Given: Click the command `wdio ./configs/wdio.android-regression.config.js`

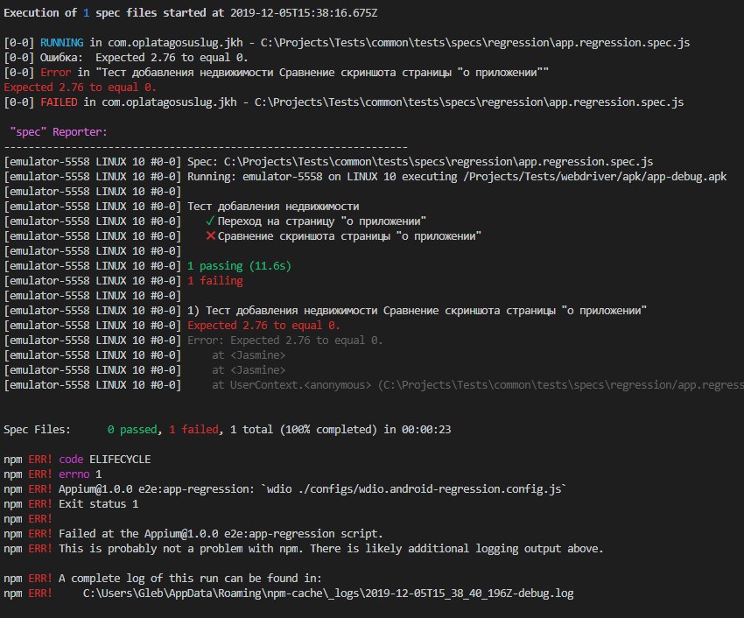Looking at the screenshot, I should click(414, 489).
